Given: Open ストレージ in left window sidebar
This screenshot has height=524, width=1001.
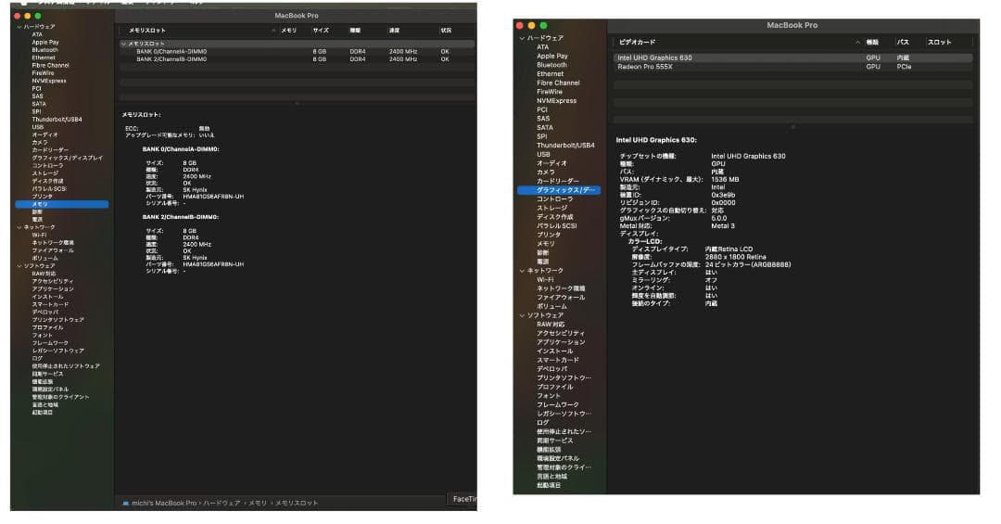Looking at the screenshot, I should click(44, 173).
